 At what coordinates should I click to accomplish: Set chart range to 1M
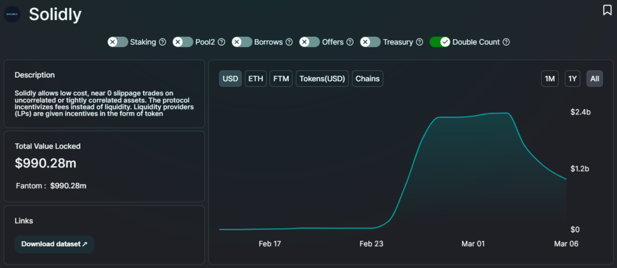550,79
